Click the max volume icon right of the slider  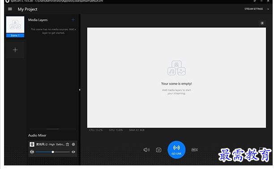click(x=73, y=152)
